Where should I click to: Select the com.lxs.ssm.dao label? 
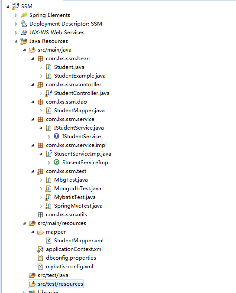click(x=66, y=102)
